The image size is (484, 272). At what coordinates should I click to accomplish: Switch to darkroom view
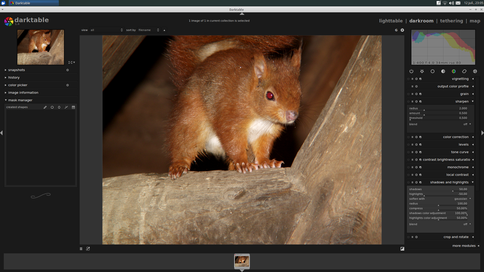421,21
